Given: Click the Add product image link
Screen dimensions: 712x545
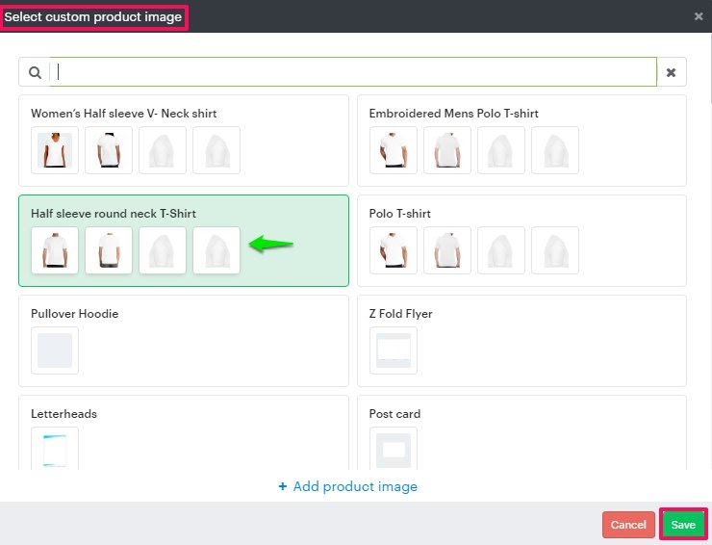Looking at the screenshot, I should (348, 486).
